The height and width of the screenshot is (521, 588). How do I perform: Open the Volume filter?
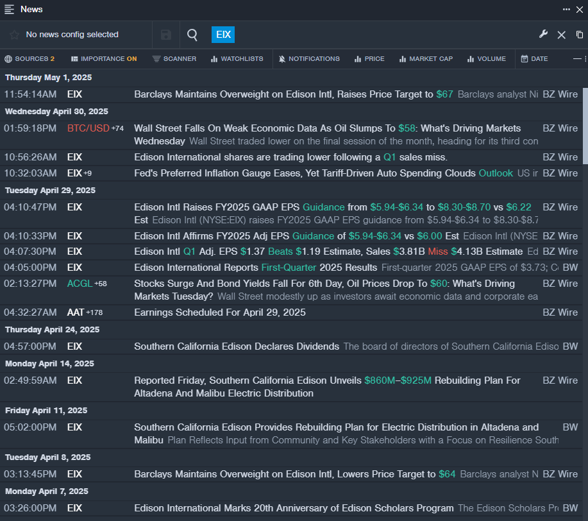click(x=487, y=59)
